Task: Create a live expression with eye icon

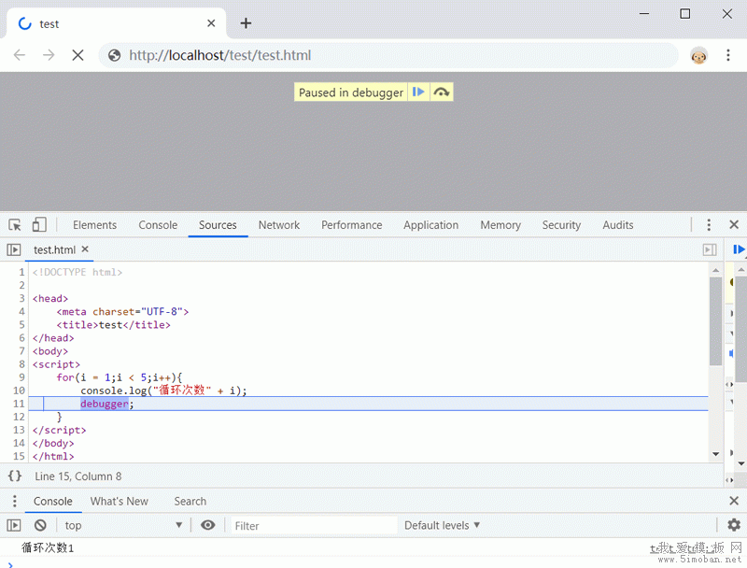Action: coord(208,525)
